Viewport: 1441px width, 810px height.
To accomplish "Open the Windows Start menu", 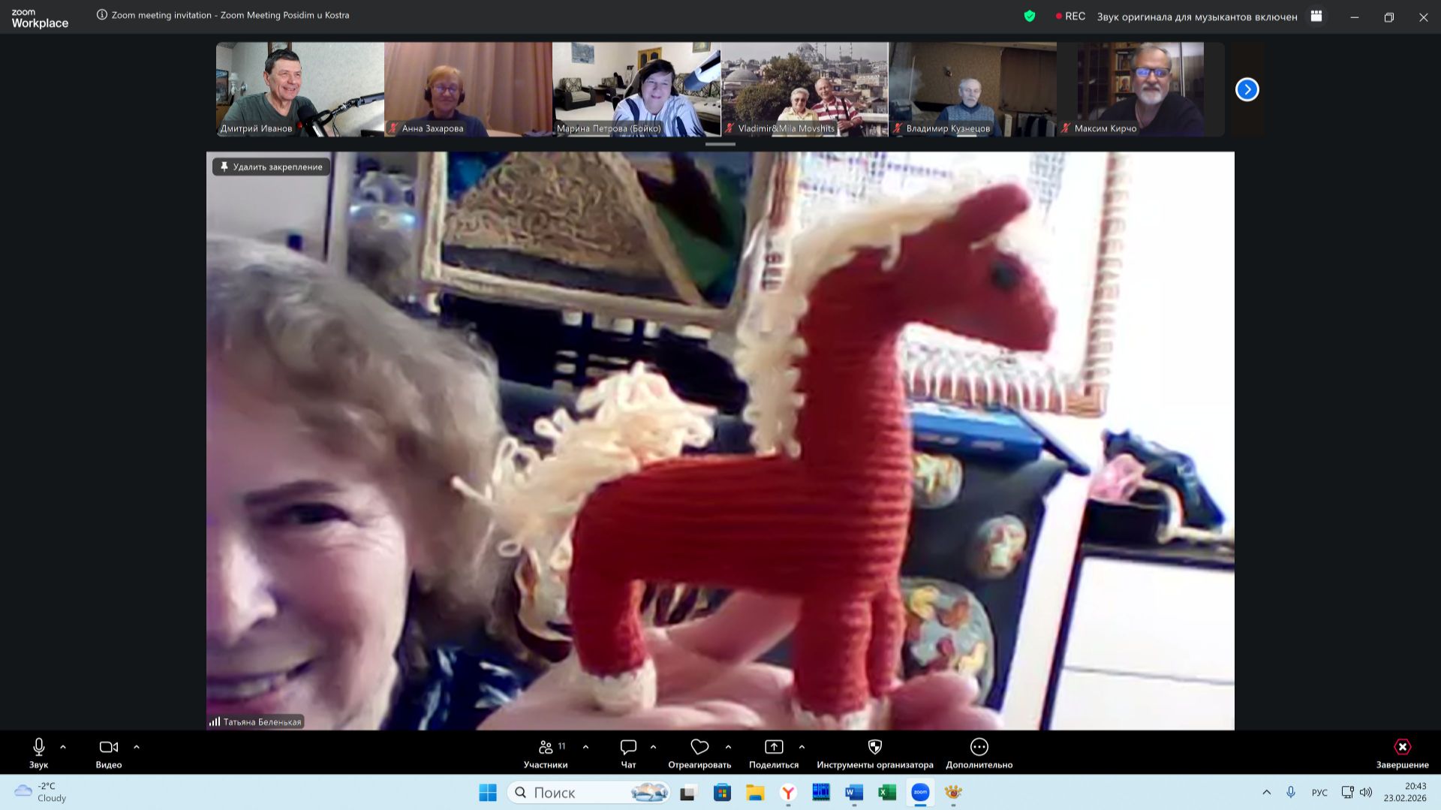I will [488, 793].
